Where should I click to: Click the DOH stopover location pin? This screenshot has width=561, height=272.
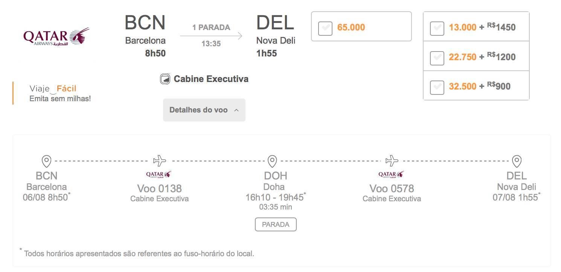[x=272, y=161]
